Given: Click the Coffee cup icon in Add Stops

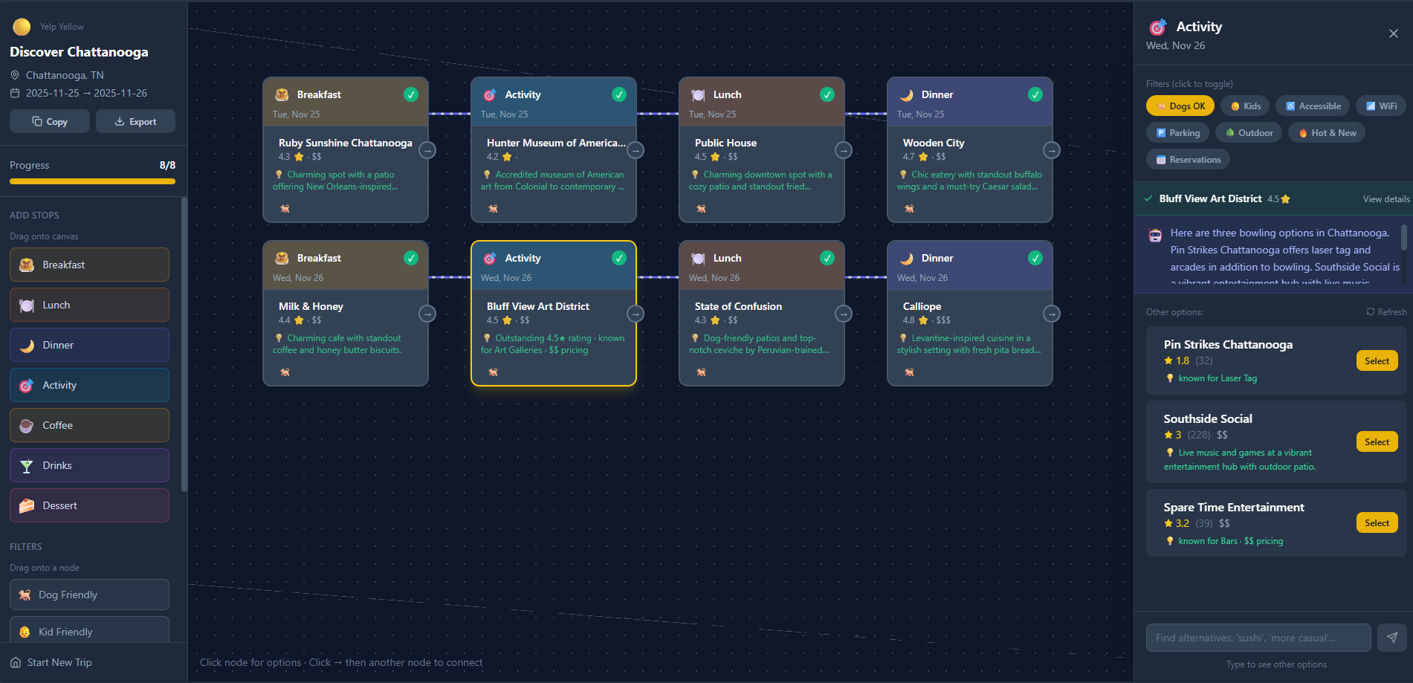Looking at the screenshot, I should (27, 426).
